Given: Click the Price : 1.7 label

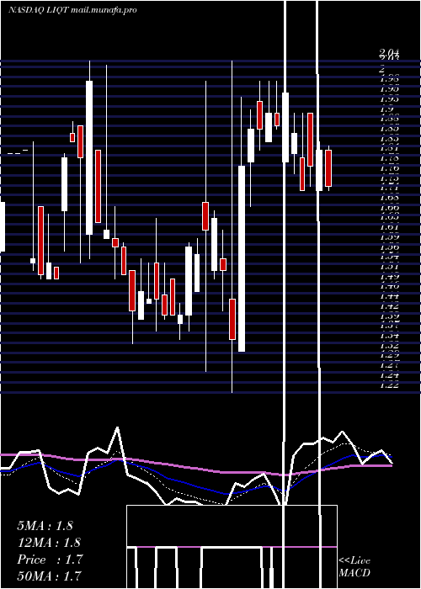Looking at the screenshot, I should point(50,560).
